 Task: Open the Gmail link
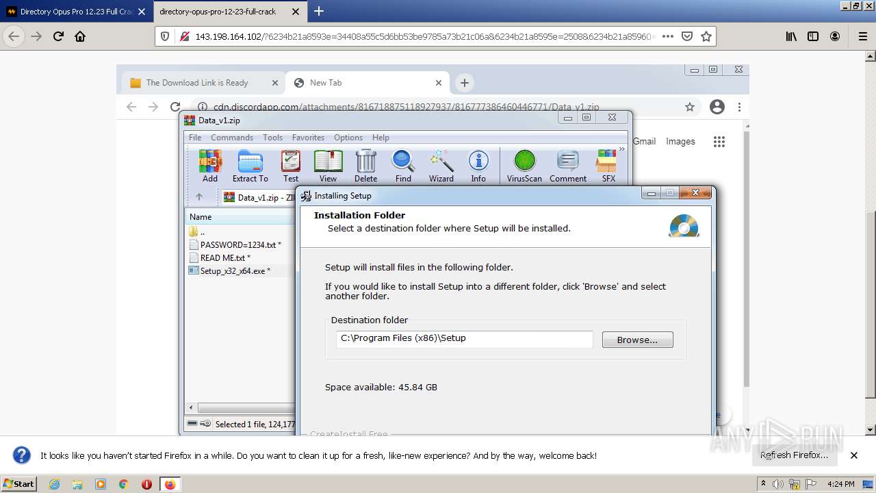[x=644, y=142]
